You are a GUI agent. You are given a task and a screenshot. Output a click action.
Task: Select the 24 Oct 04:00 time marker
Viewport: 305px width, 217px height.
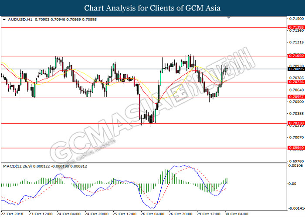point(69,214)
